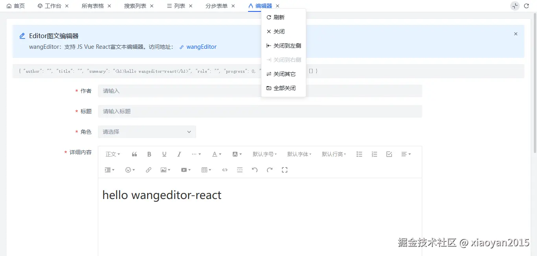Choose 关闭到左侧 from the context menu
This screenshot has height=256, width=537.
(x=283, y=46)
